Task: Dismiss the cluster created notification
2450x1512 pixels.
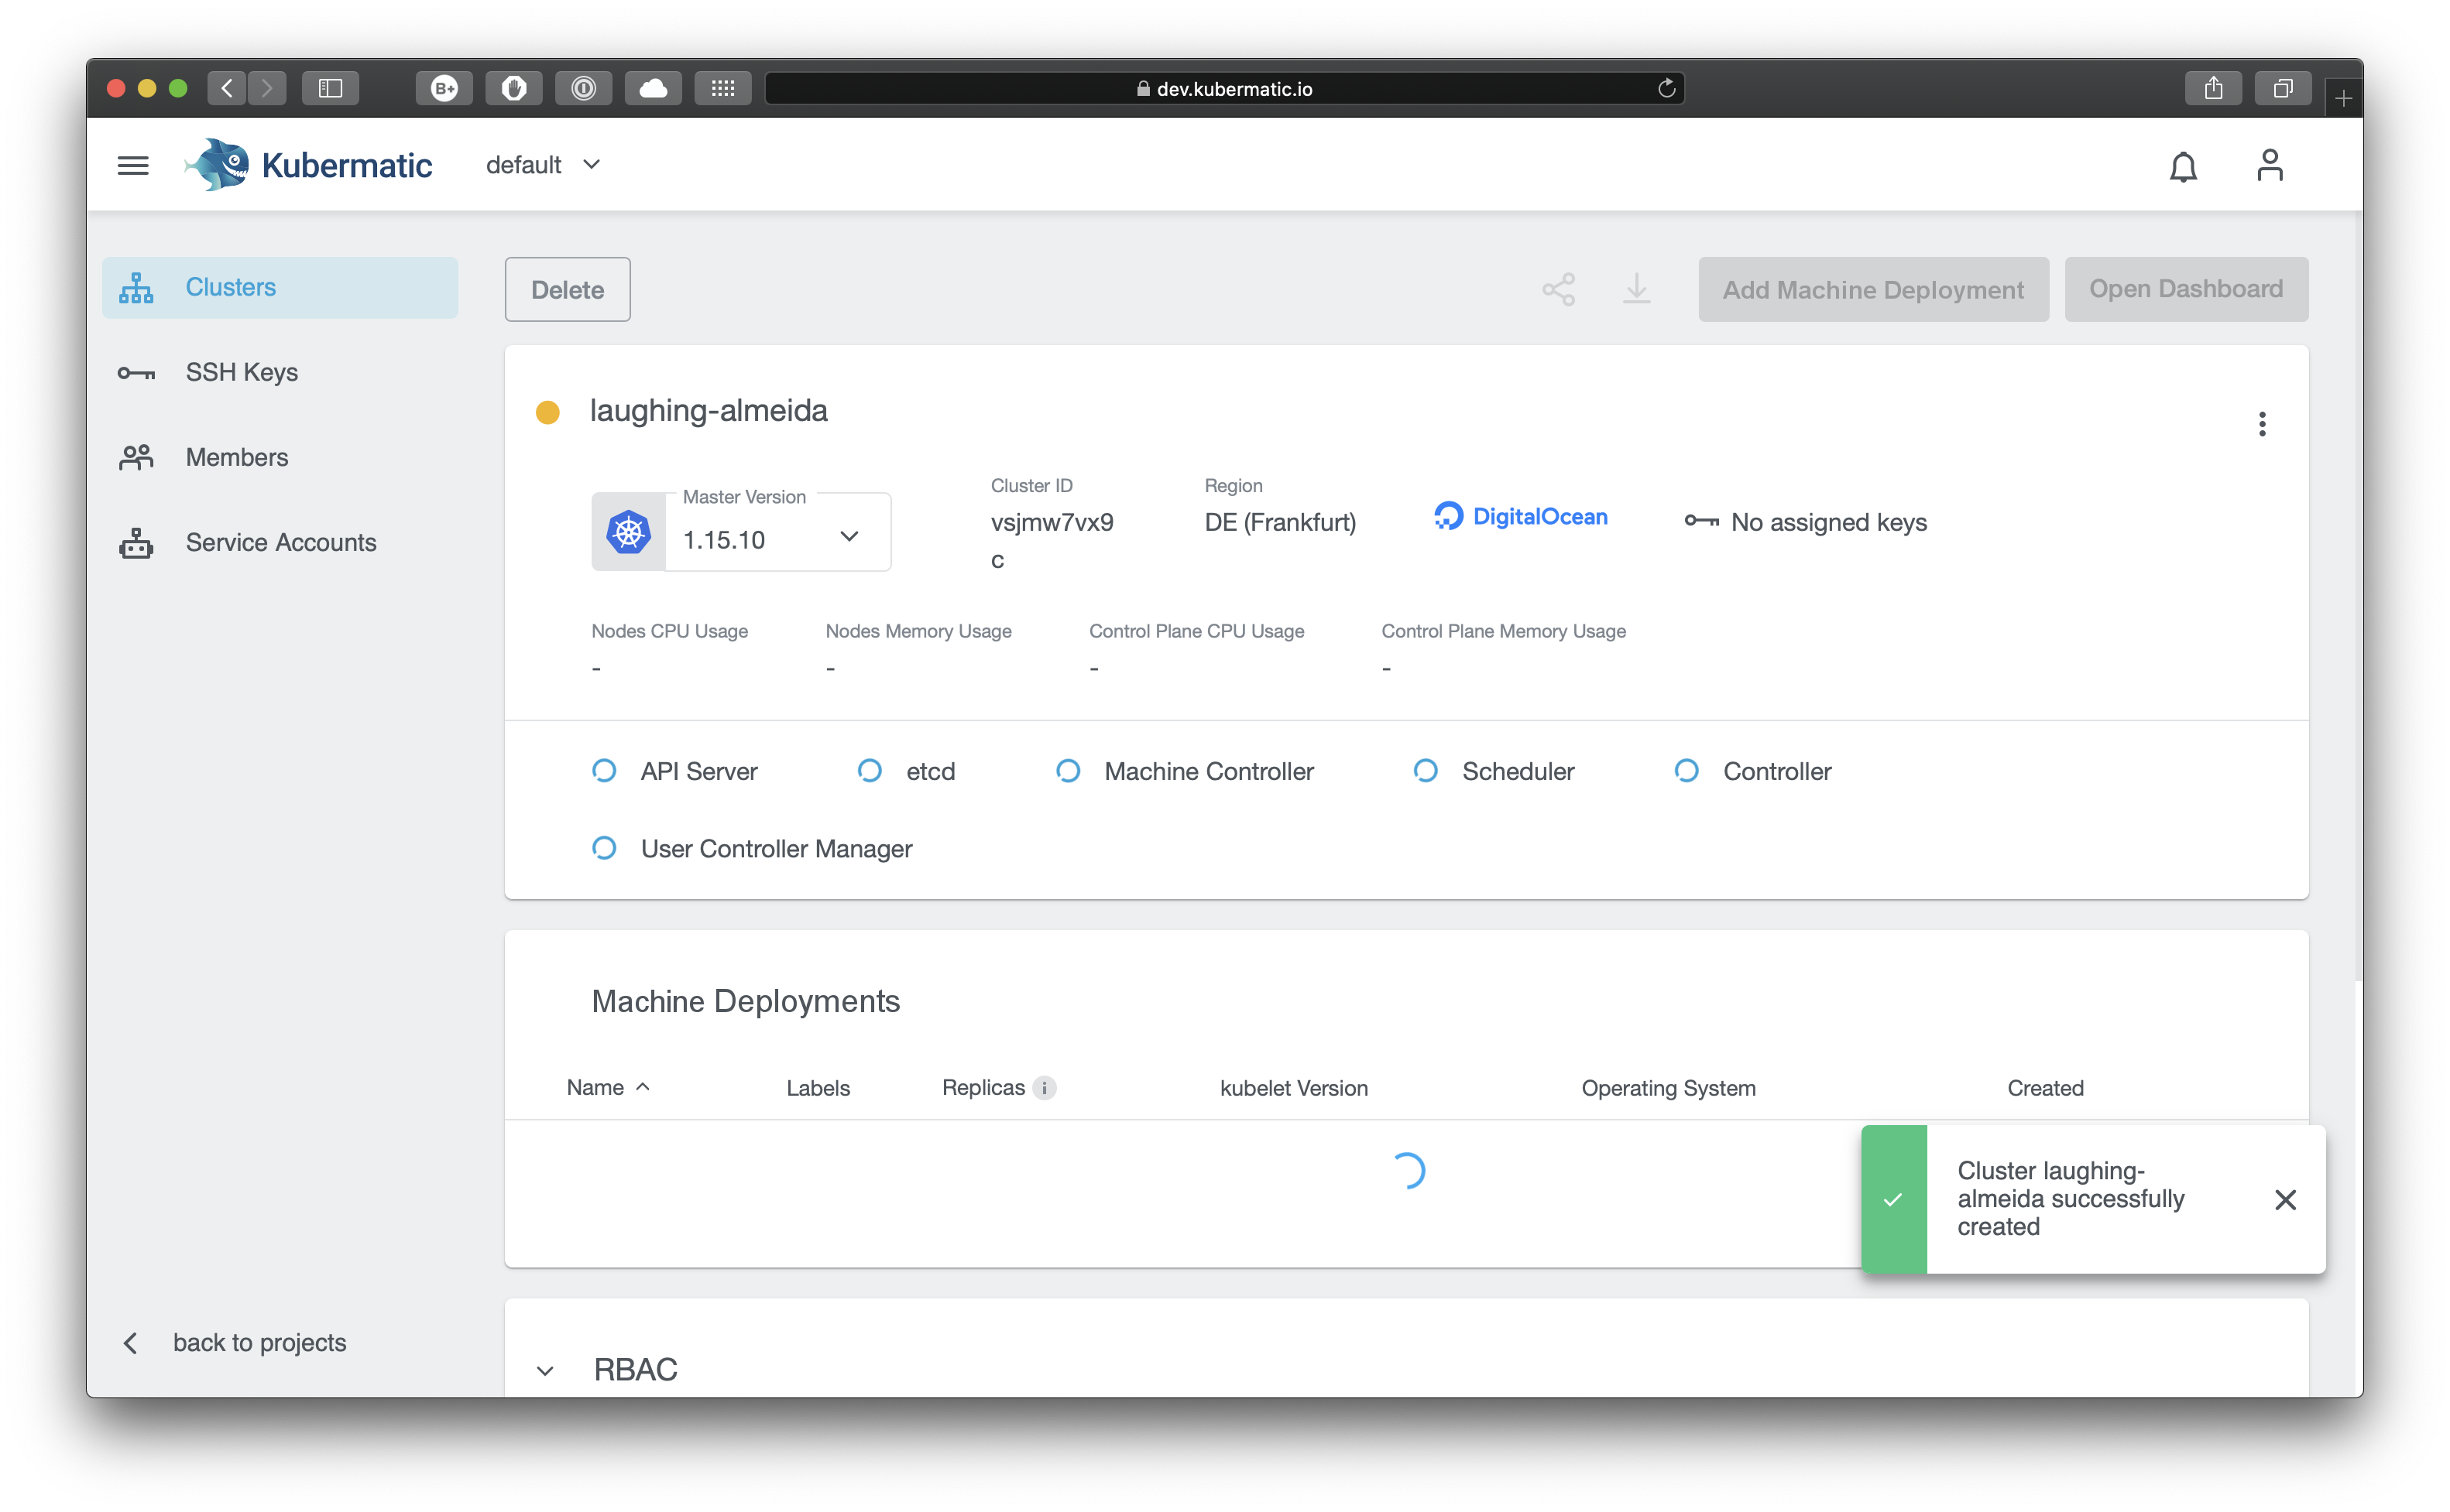Action: tap(2286, 1200)
